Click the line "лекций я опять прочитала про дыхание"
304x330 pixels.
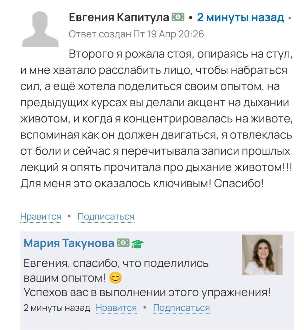(156, 168)
